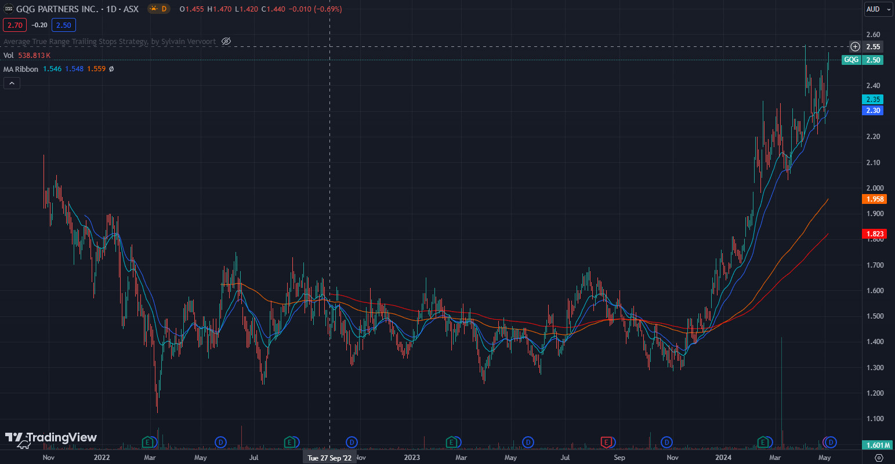Click the green earnings E marker around Aug 2022

[289, 443]
